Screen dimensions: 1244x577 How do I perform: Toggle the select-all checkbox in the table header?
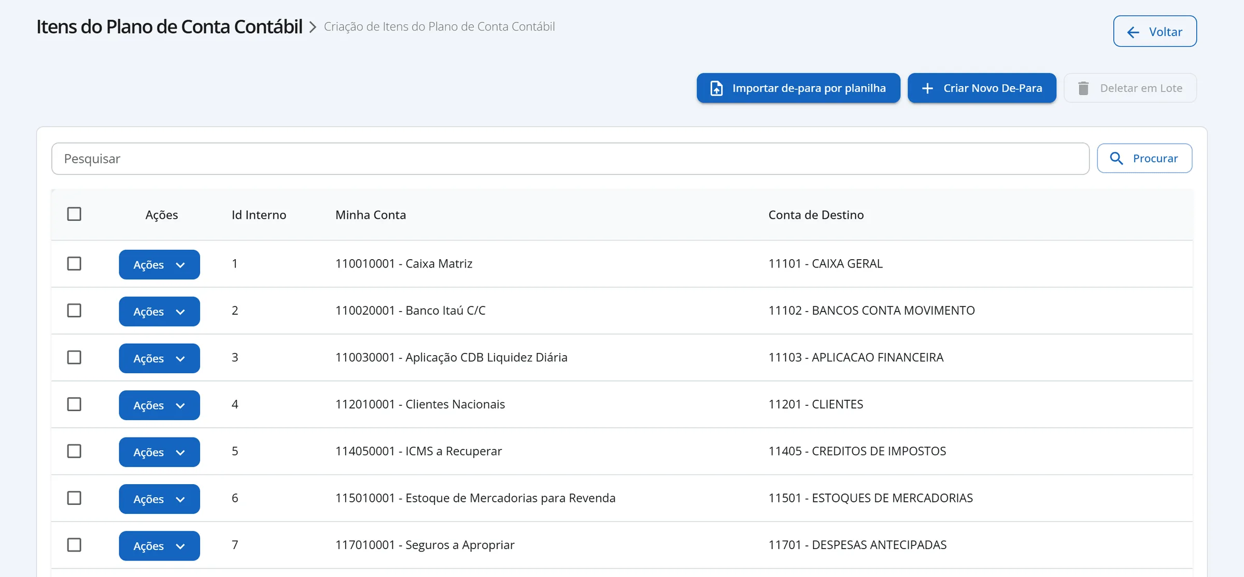(x=74, y=214)
